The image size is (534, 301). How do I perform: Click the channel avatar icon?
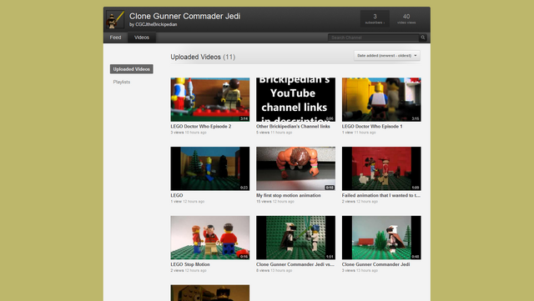click(x=115, y=20)
